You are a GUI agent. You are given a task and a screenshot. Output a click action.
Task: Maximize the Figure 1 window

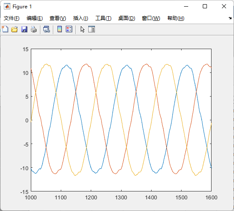205,6
